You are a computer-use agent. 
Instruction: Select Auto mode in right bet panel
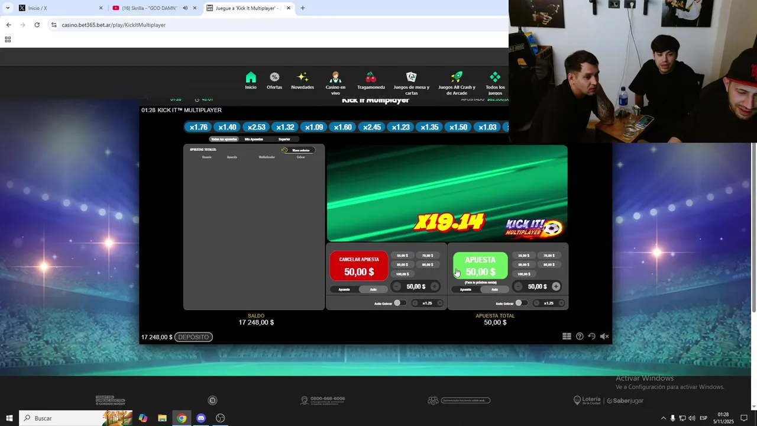point(494,289)
